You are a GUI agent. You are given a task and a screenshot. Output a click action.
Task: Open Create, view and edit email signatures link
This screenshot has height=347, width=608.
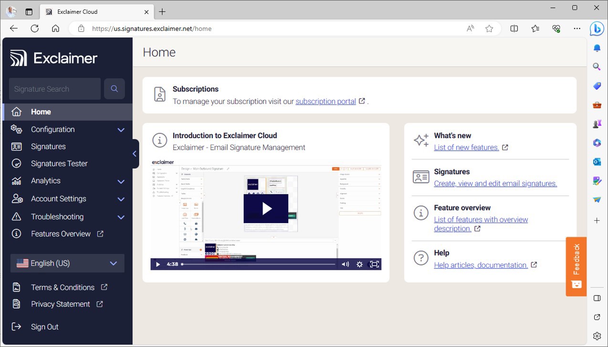click(x=495, y=184)
